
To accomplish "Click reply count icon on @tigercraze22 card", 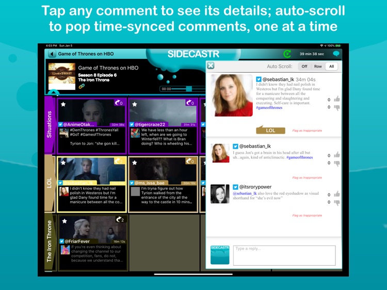I will coord(190,103).
